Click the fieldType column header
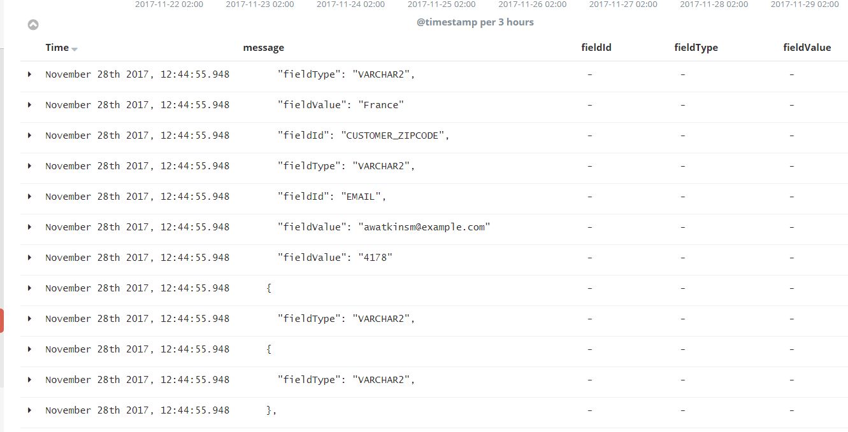This screenshot has height=432, width=848. pyautogui.click(x=696, y=48)
